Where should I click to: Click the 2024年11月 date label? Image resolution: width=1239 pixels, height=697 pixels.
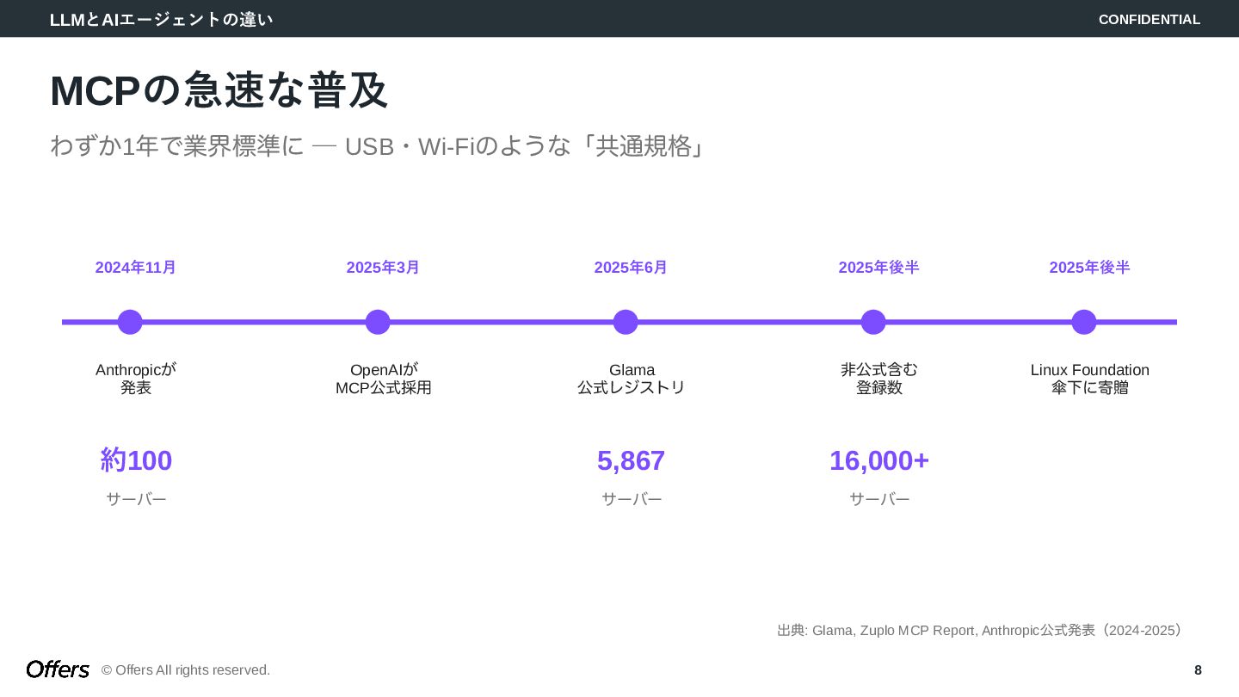pos(136,268)
